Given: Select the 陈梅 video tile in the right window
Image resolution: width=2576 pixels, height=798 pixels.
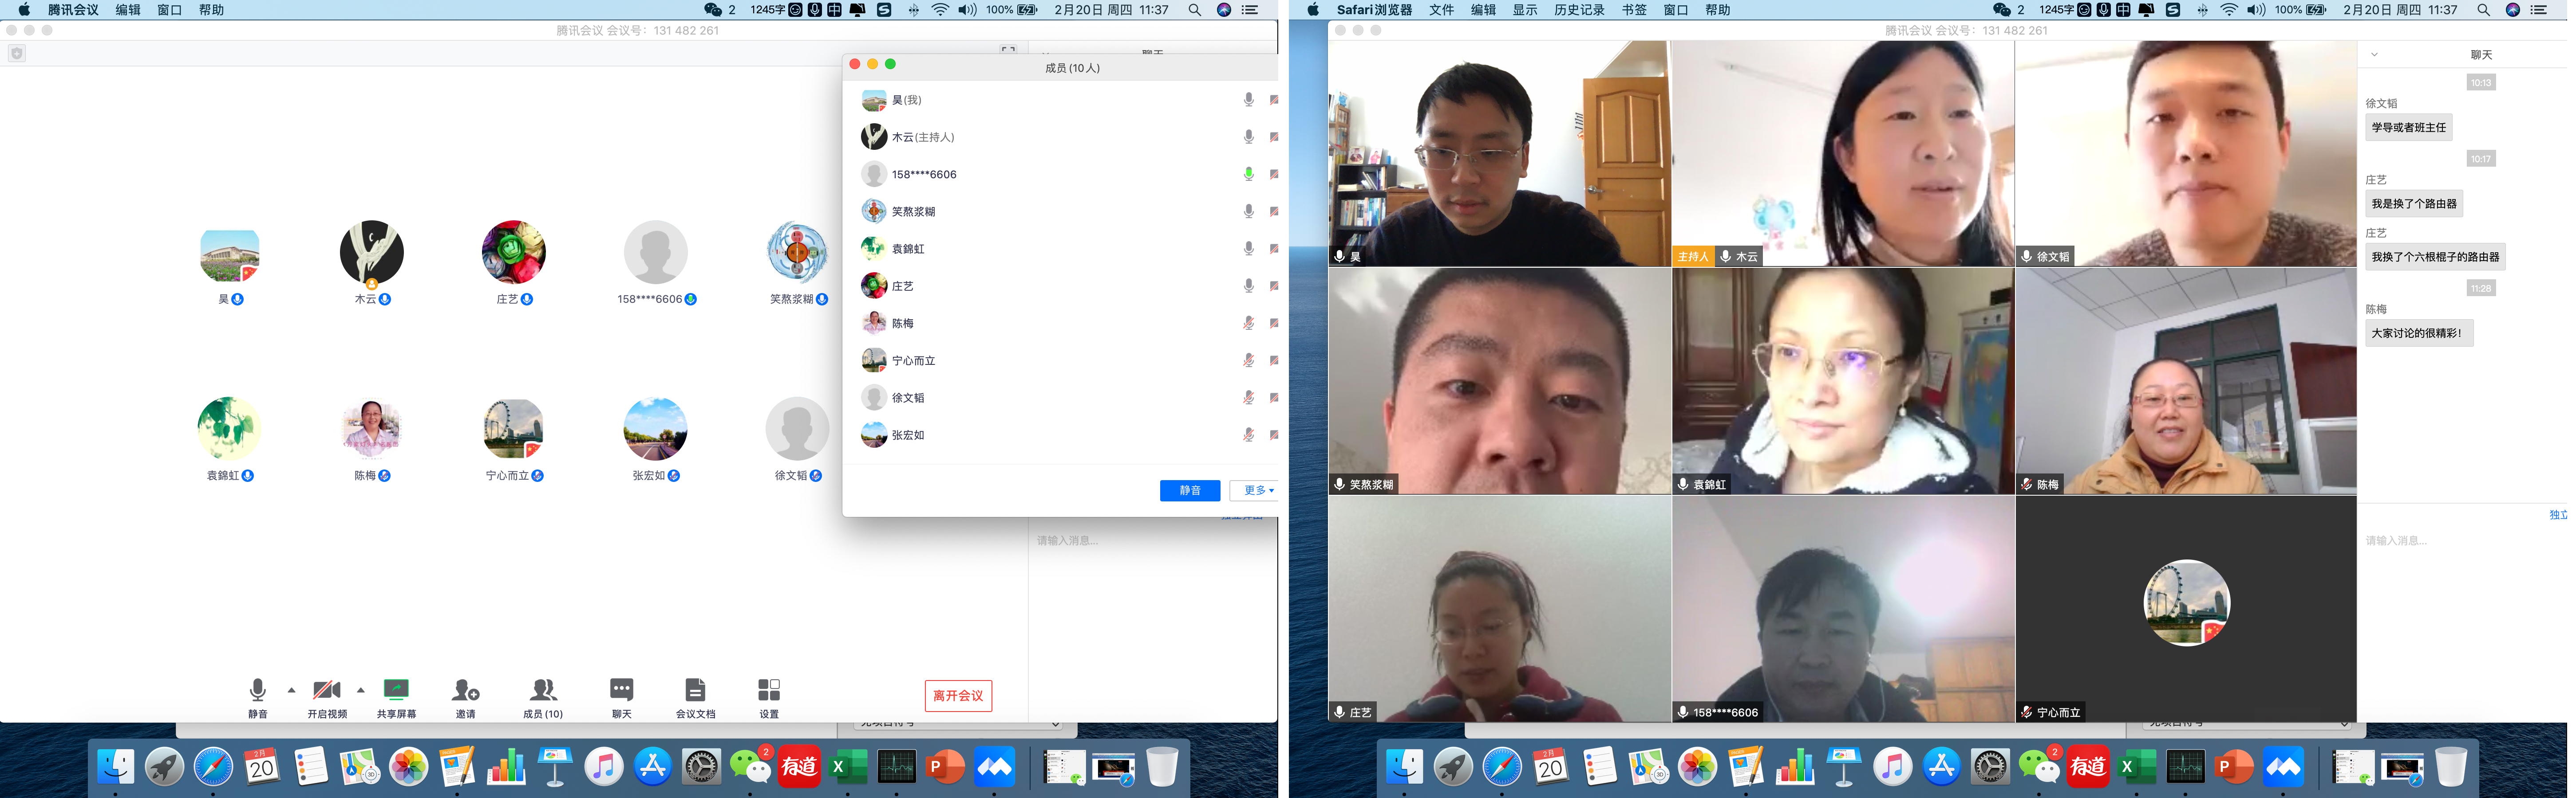Looking at the screenshot, I should tap(2186, 382).
